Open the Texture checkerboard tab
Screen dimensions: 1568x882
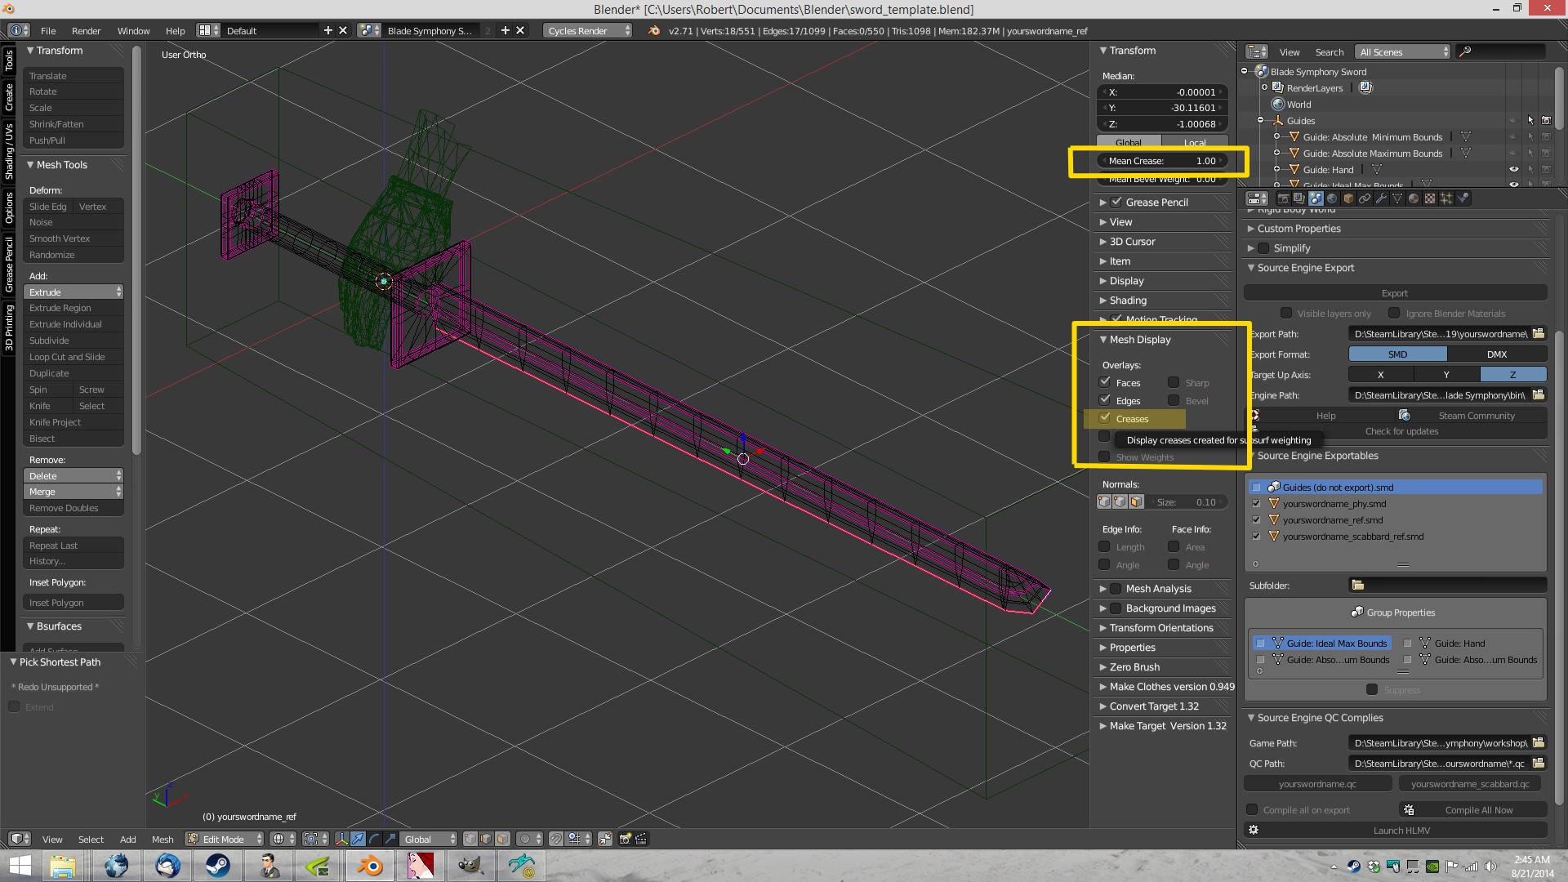(1430, 198)
